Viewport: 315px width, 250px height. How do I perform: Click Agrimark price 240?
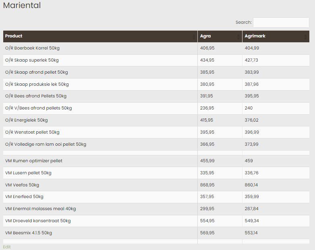tap(249, 108)
